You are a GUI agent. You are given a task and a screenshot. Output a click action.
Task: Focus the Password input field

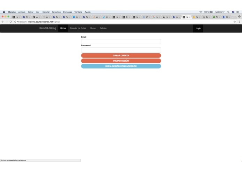(121, 50)
